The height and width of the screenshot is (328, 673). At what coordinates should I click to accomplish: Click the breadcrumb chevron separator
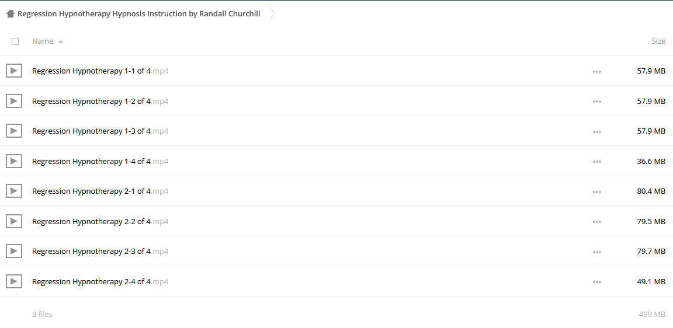click(271, 14)
